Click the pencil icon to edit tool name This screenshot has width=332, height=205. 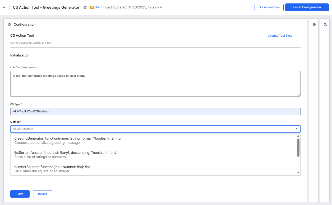click(x=85, y=7)
